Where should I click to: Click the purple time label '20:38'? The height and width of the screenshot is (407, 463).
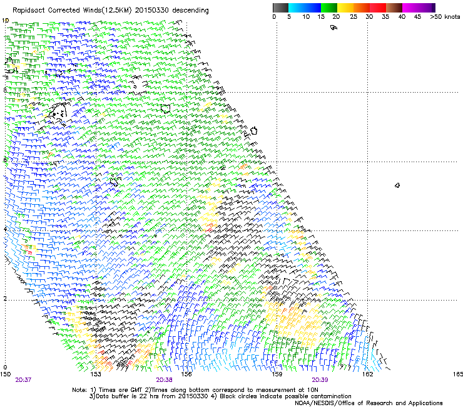[164, 380]
